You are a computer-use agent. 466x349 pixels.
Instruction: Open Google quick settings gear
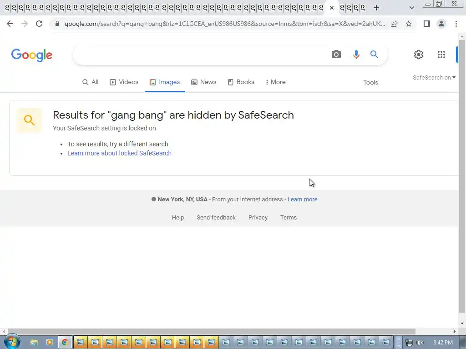coord(419,55)
